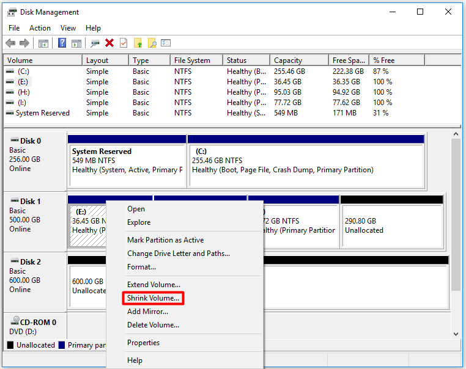Screen dimensions: 466x369
Task: Click the scrollbar up arrow of disk pane
Action: (x=456, y=134)
